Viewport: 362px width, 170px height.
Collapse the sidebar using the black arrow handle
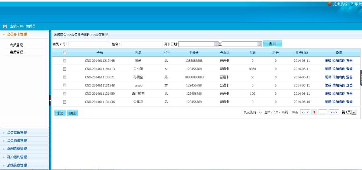pyautogui.click(x=50, y=100)
